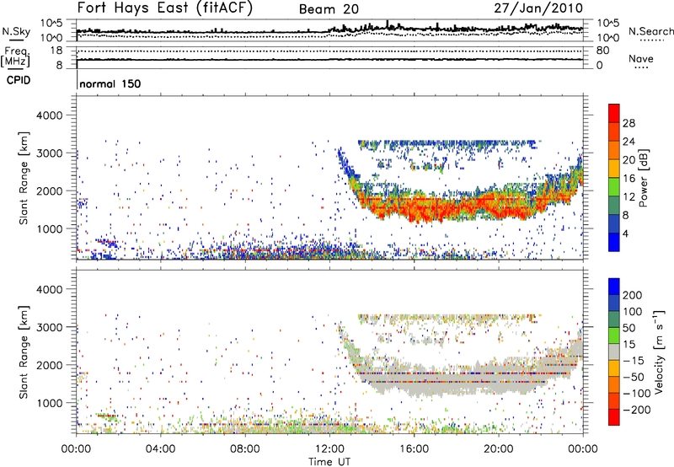Click the '18' tick on the frequency axis
This screenshot has width=674, height=467.
click(56, 51)
